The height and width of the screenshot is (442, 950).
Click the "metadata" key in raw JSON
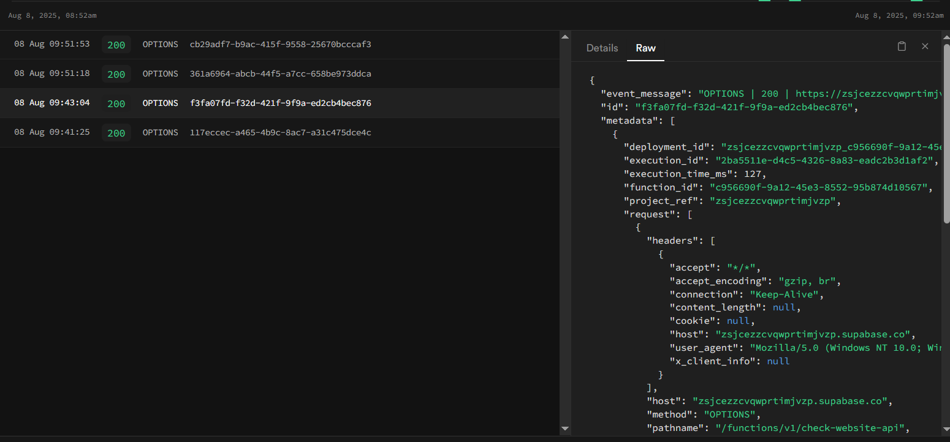pos(629,121)
